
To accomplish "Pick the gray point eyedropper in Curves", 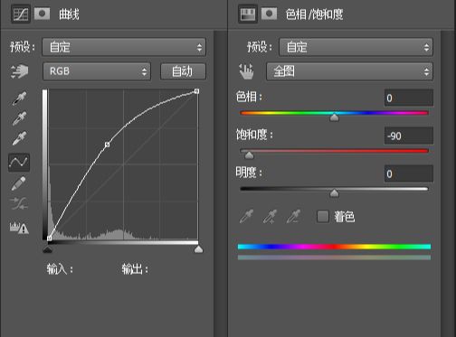I will pyautogui.click(x=19, y=118).
